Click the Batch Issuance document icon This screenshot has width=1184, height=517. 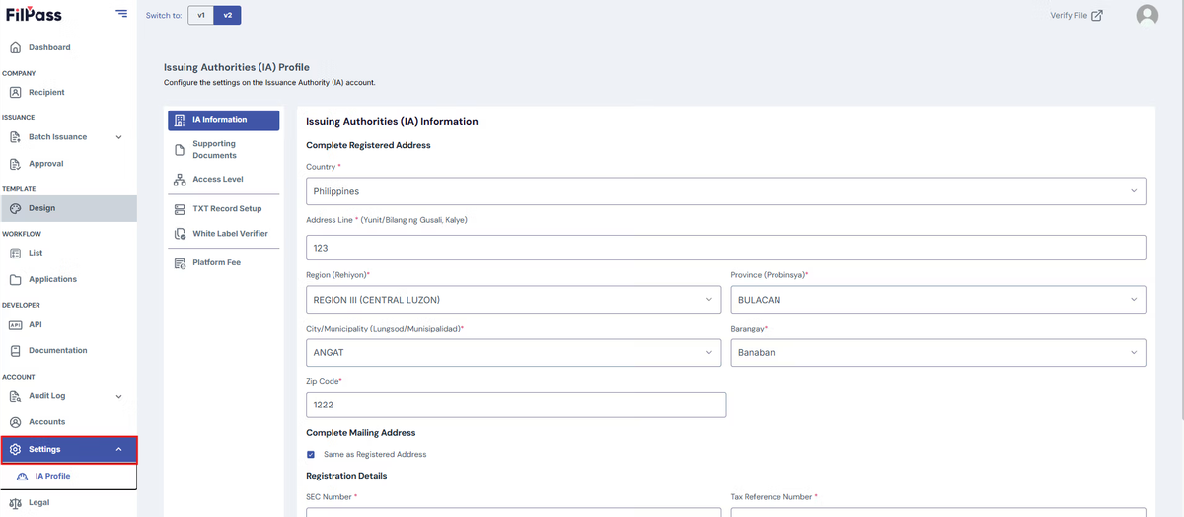[15, 137]
